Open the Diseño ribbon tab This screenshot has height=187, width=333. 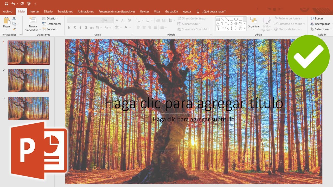coord(48,11)
